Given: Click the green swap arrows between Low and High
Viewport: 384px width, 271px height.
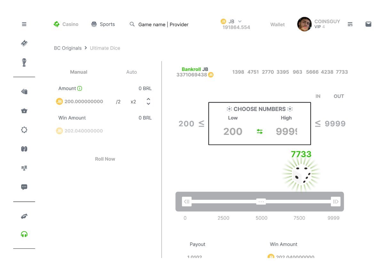Looking at the screenshot, I should (x=260, y=132).
